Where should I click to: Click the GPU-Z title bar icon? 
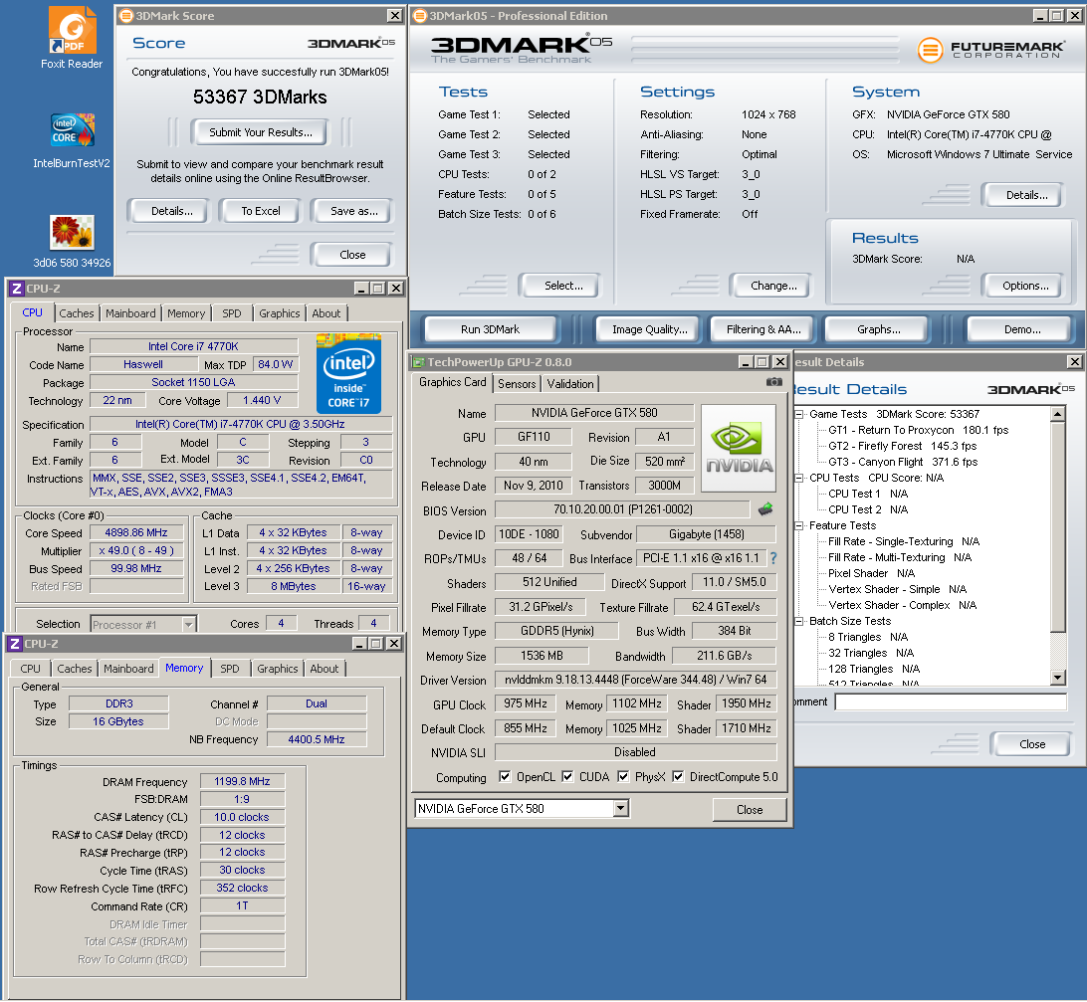tap(418, 362)
